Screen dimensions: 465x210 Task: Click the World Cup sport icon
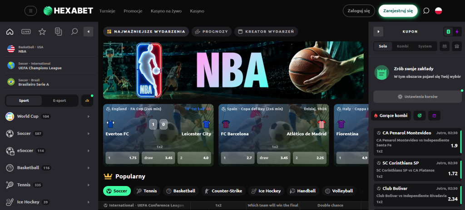[x=10, y=116]
